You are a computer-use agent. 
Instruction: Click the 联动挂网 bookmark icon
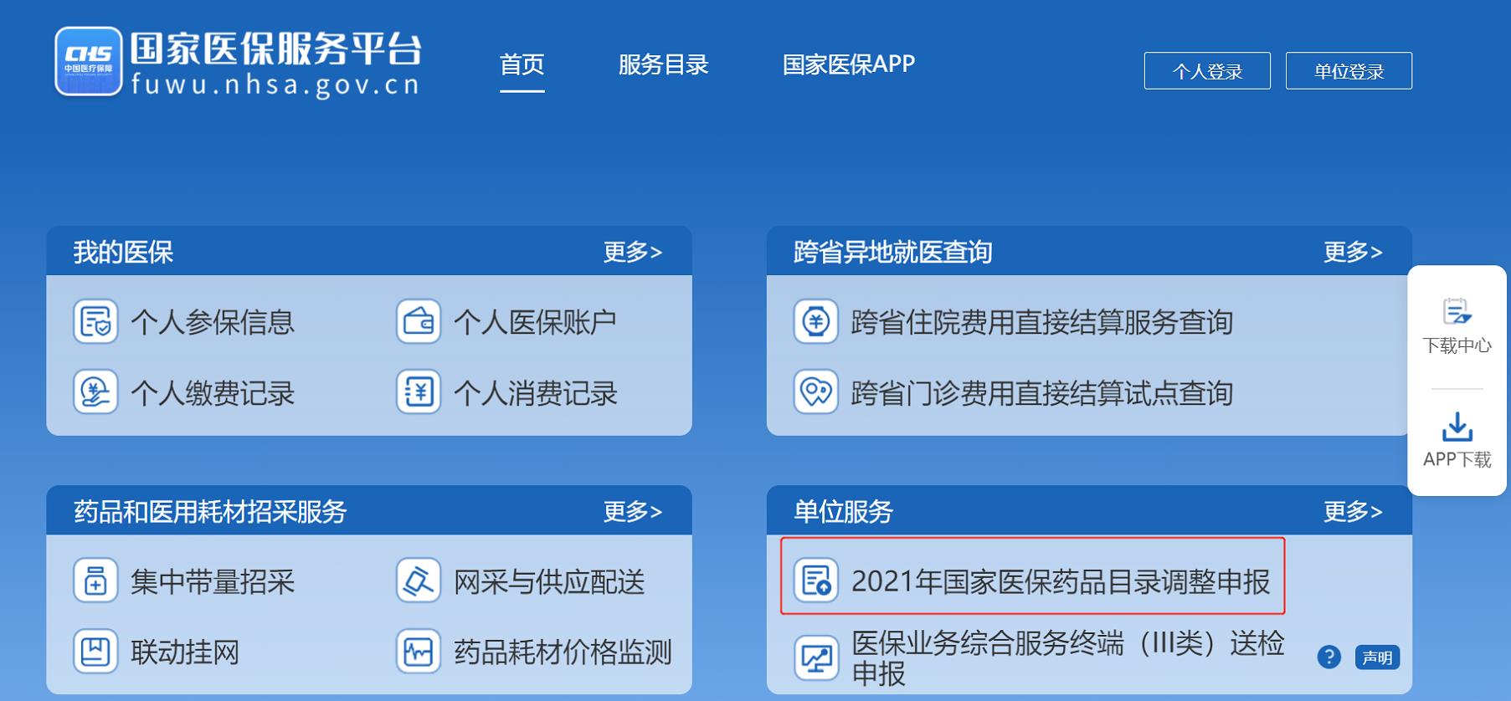click(95, 652)
